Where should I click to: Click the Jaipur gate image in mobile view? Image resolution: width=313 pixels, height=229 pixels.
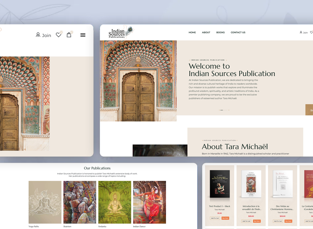25,104
